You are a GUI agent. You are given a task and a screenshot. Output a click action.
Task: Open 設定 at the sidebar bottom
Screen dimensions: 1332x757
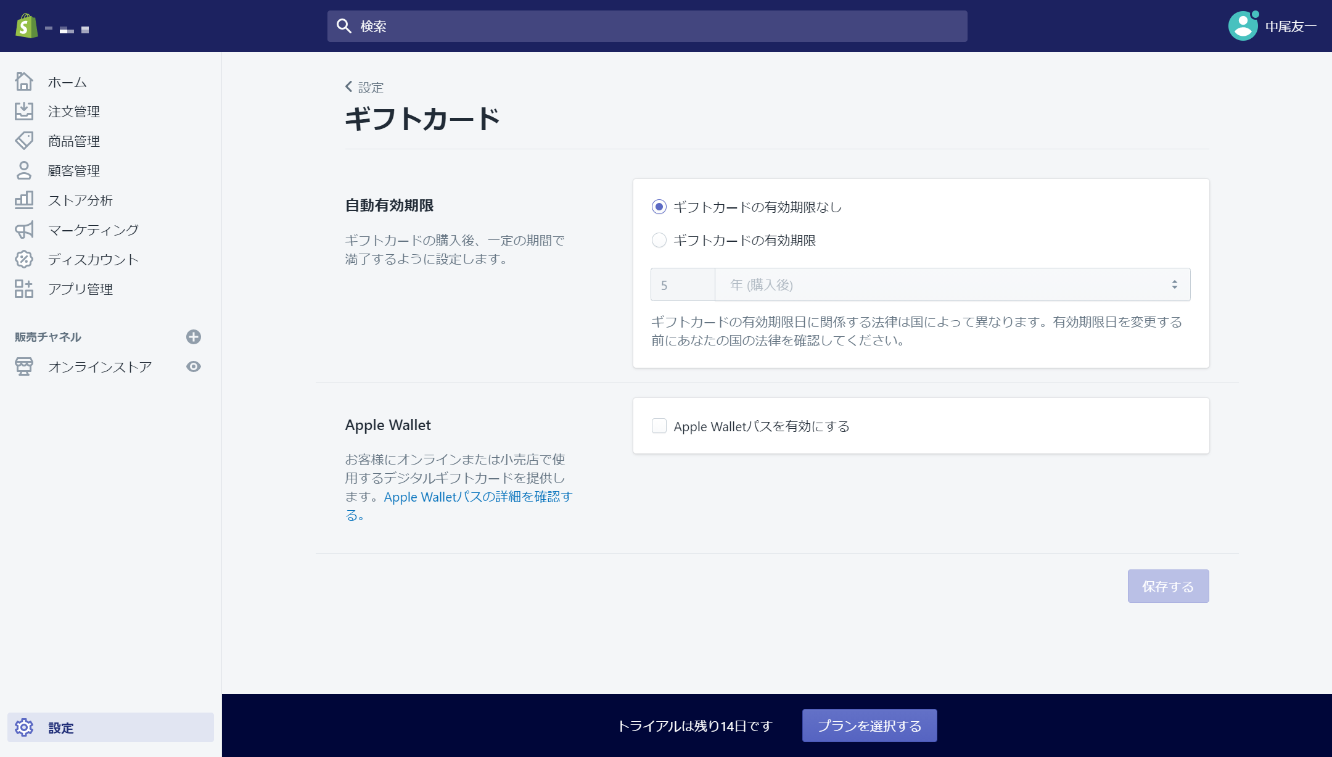coord(110,727)
